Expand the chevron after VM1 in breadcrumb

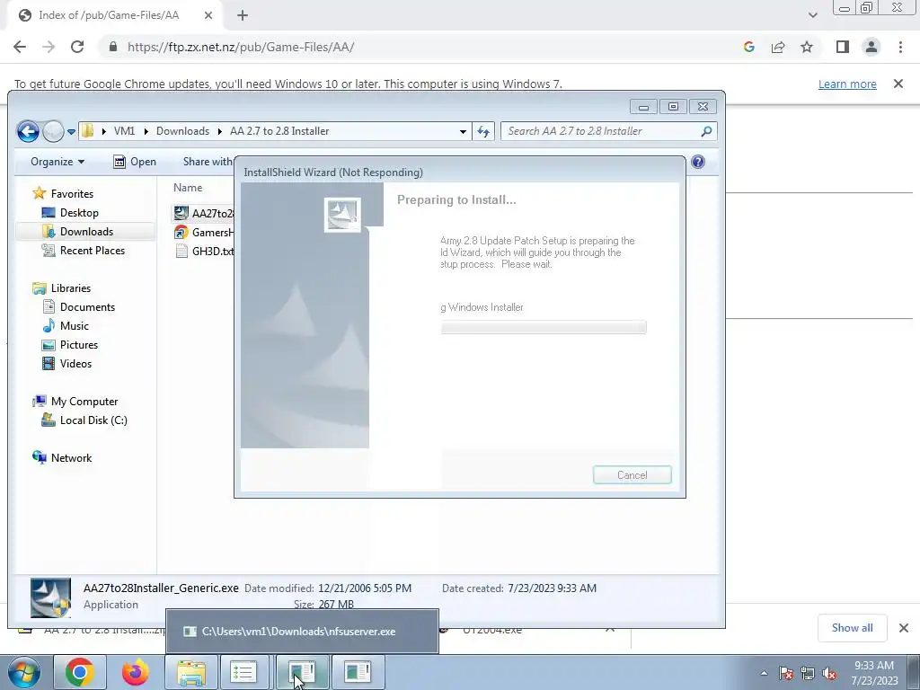pyautogui.click(x=146, y=131)
